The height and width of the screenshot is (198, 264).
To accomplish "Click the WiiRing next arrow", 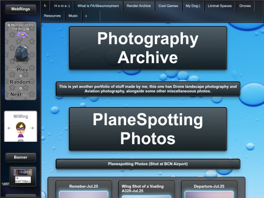I will 32,128.
